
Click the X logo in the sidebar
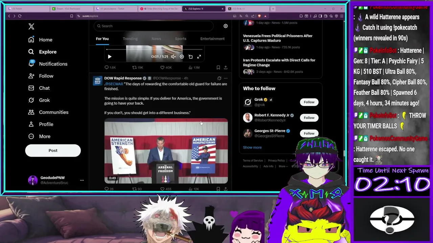click(x=31, y=26)
